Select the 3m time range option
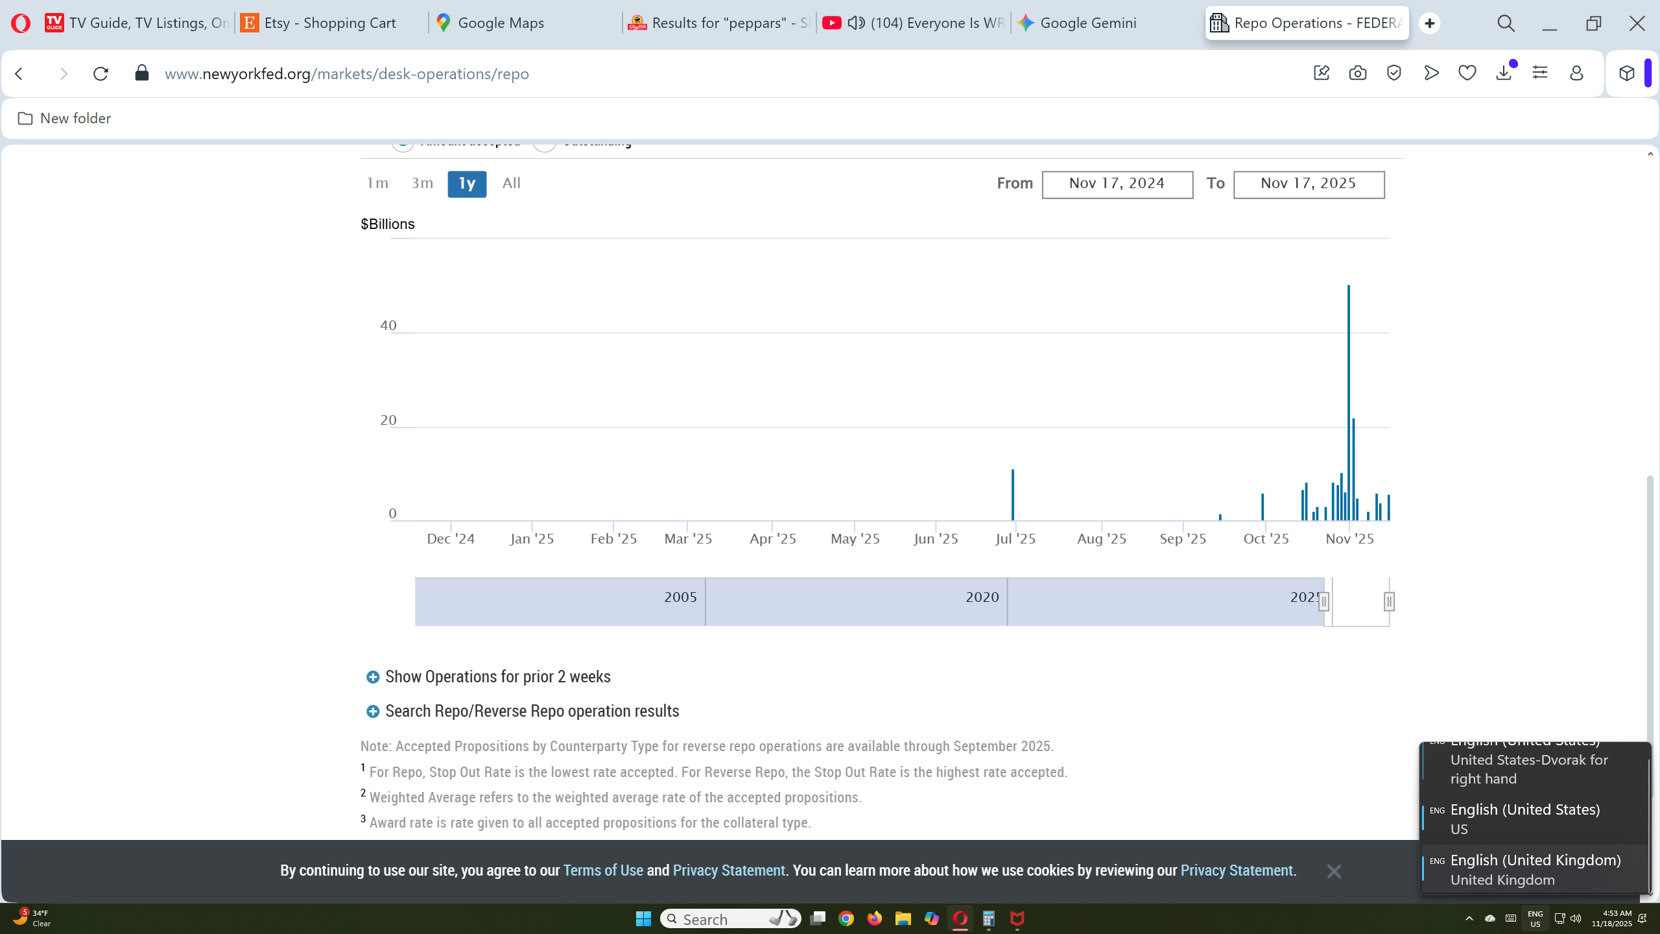The image size is (1660, 934). [422, 184]
